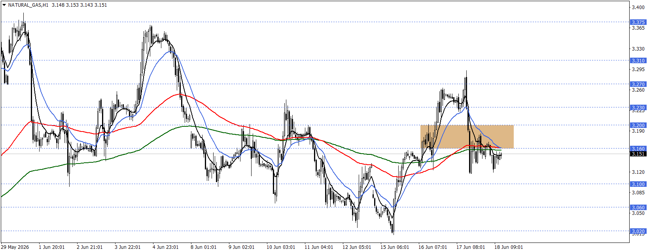
Task: Click the 18 Jun 09:01 time label
Action: point(509,247)
